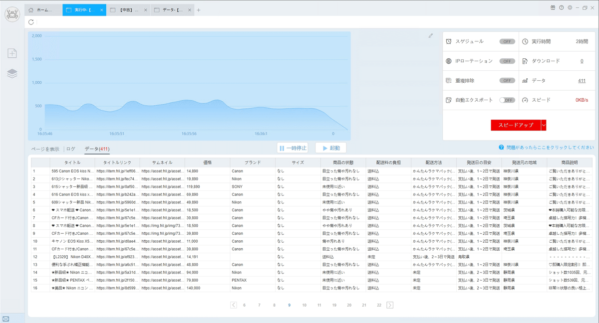Click the data speed area chart
The image size is (599, 323).
coord(189,86)
